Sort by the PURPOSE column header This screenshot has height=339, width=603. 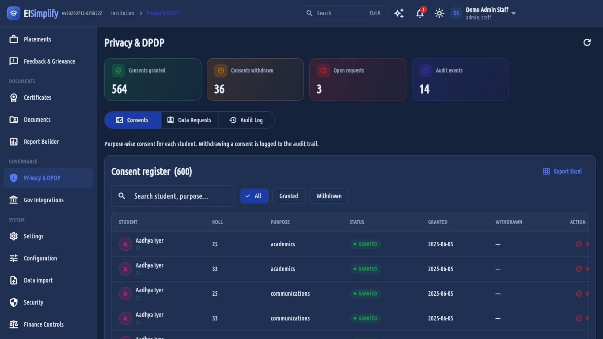pyautogui.click(x=280, y=222)
